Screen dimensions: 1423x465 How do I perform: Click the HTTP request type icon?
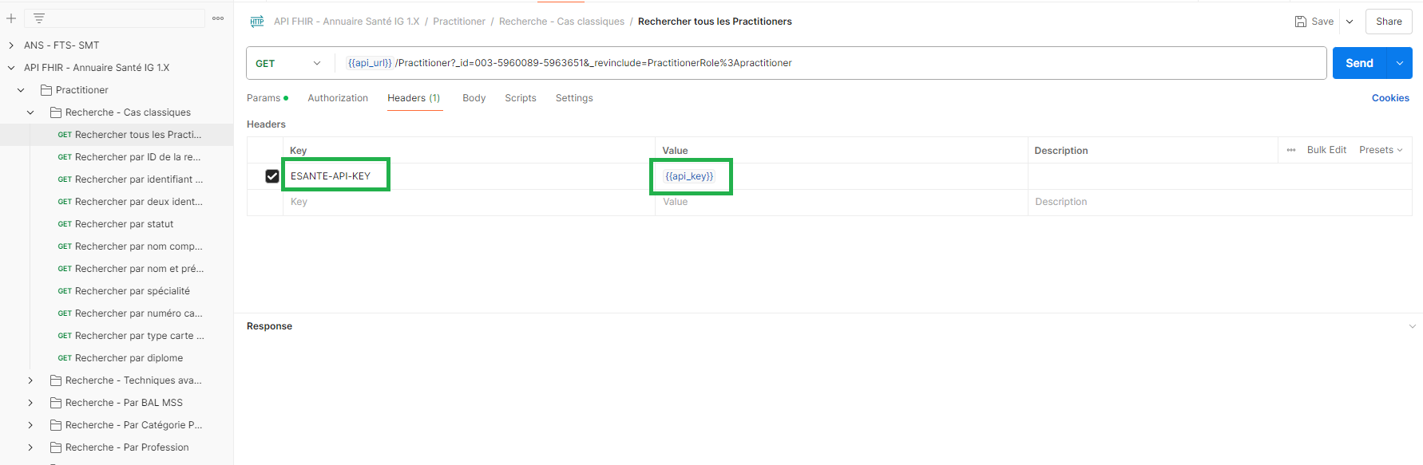[257, 22]
